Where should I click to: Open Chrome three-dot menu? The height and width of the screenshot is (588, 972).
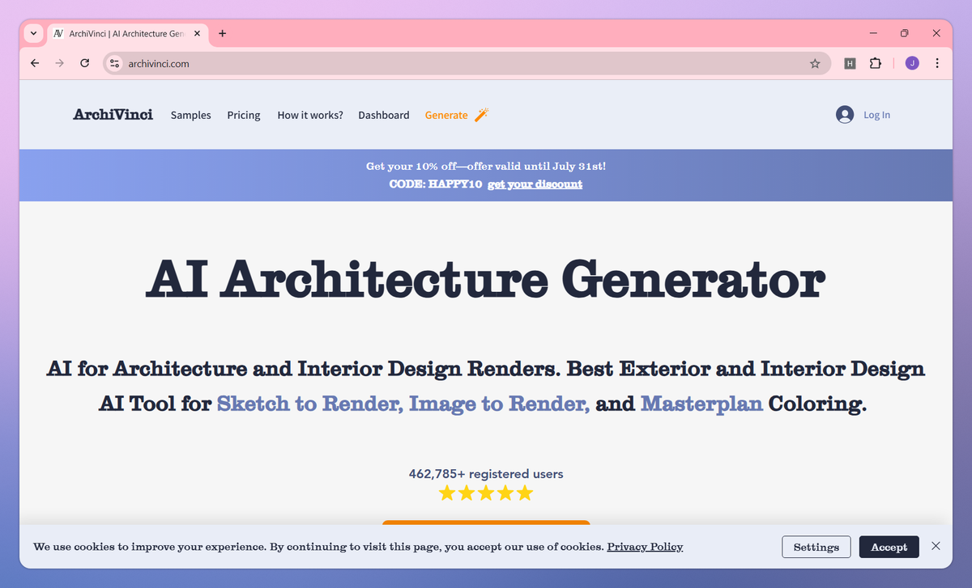coord(937,63)
